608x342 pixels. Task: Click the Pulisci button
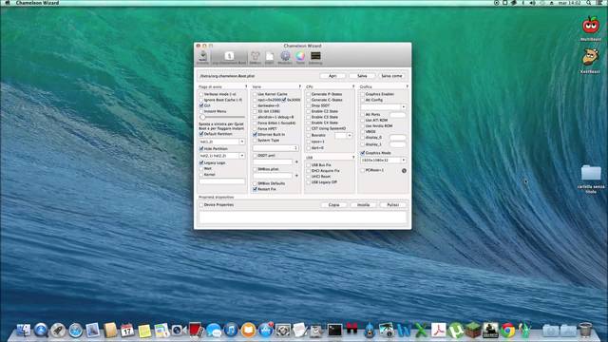point(392,205)
